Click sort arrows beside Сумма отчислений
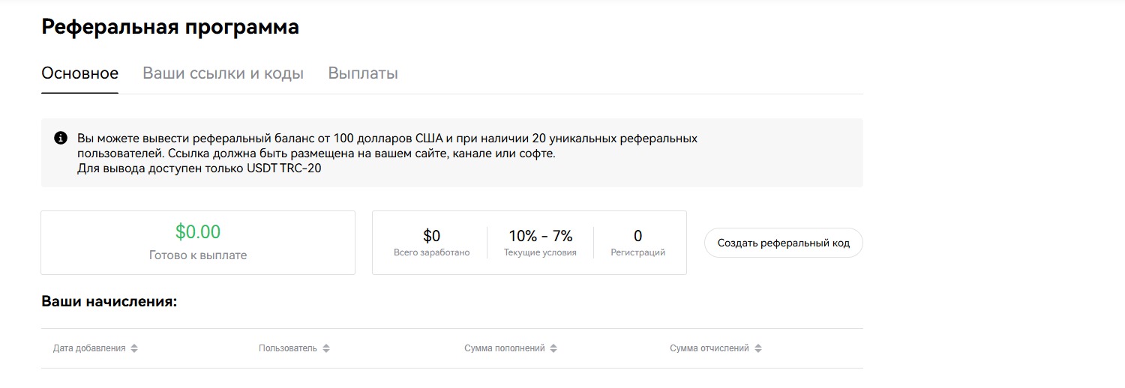The image size is (1125, 388). [758, 349]
